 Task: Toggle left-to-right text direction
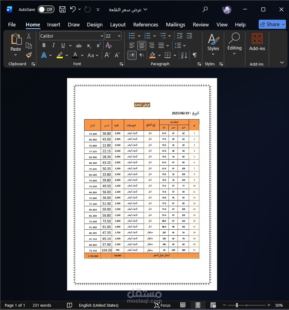point(132,55)
